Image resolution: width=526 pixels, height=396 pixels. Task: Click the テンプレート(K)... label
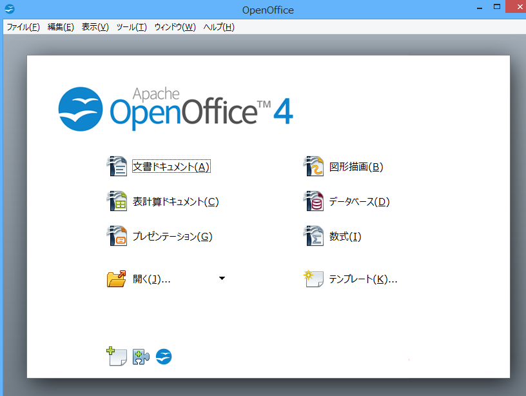(x=363, y=279)
